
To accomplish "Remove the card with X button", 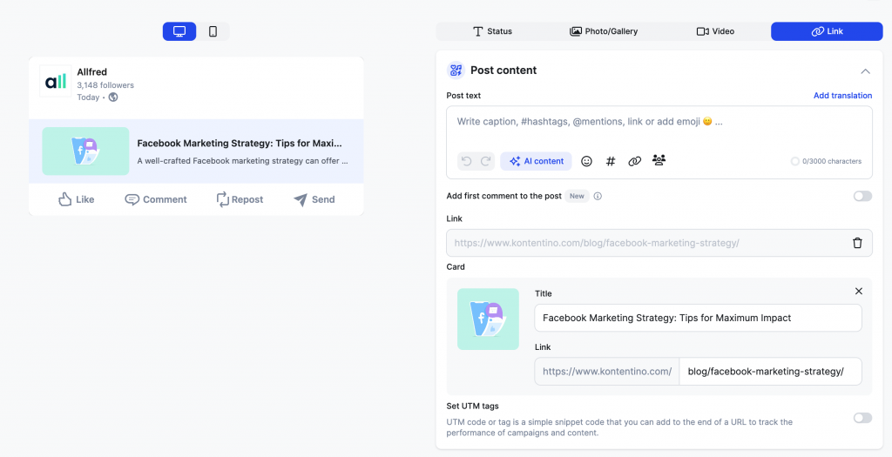I will pos(858,292).
